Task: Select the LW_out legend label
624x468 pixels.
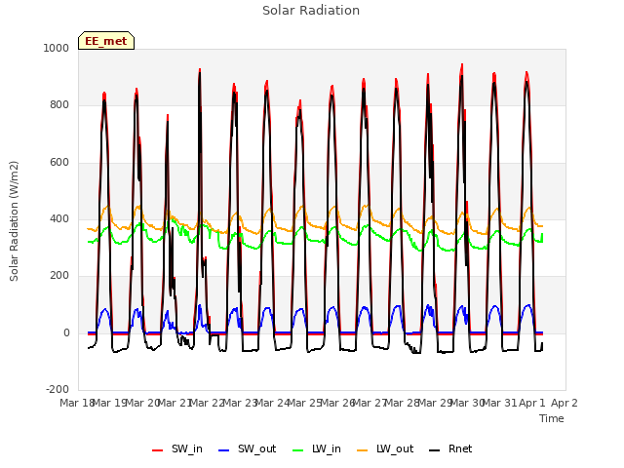Action: click(395, 448)
